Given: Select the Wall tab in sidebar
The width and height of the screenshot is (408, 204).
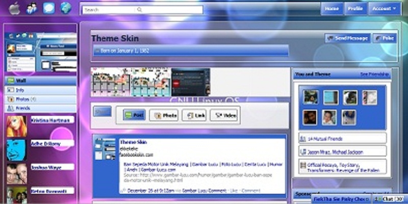Looking at the screenshot, I should [41, 81].
